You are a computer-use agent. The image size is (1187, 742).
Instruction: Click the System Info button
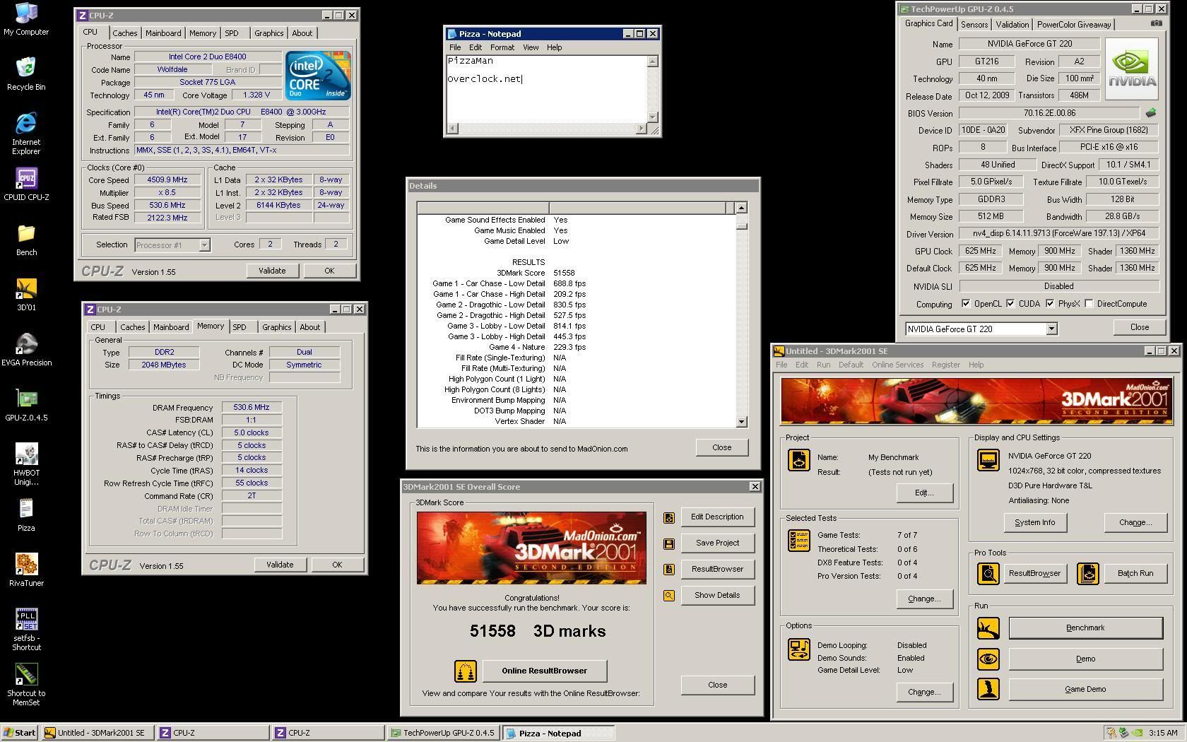click(1034, 523)
